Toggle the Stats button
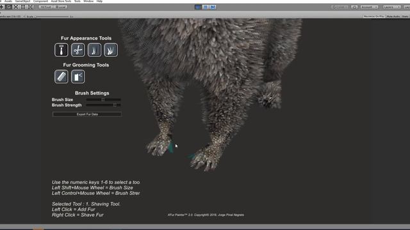 point(405,17)
